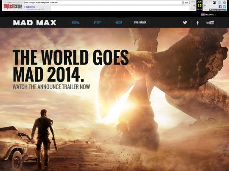Open the YouTube icon in Mad Max navbar
Screen dimensions: 229x171
point(210,22)
